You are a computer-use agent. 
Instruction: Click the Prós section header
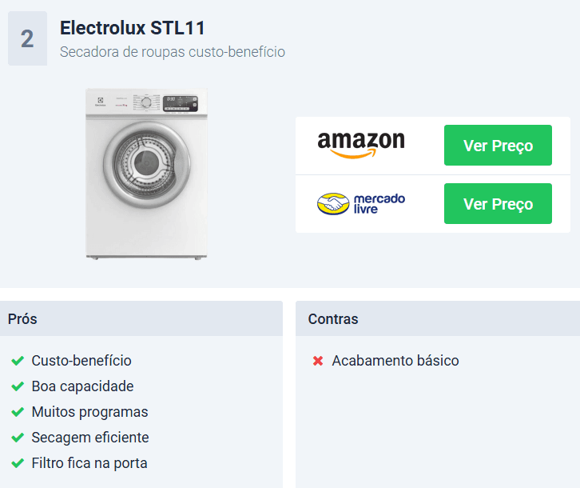click(141, 318)
